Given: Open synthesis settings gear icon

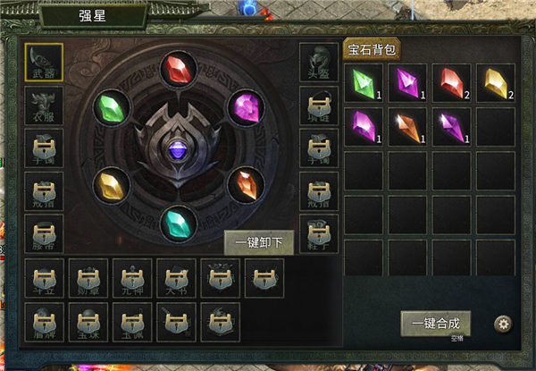Looking at the screenshot, I should click(503, 324).
